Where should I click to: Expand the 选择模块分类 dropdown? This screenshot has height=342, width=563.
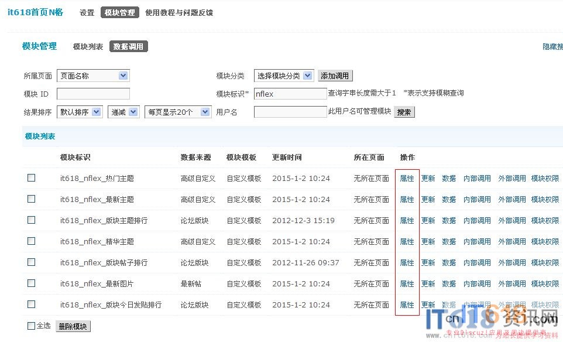click(284, 76)
